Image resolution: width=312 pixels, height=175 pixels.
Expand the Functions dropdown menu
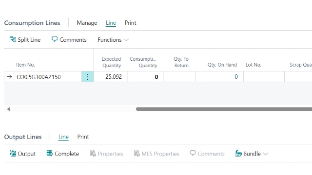(113, 40)
